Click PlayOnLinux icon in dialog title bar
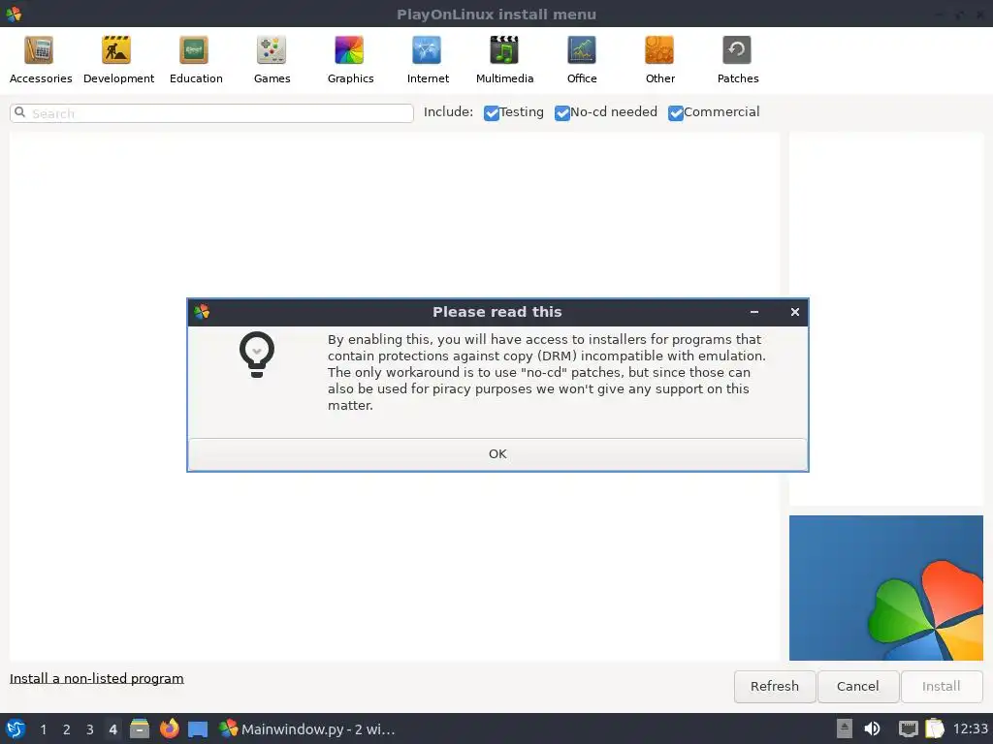The image size is (993, 744). [202, 312]
